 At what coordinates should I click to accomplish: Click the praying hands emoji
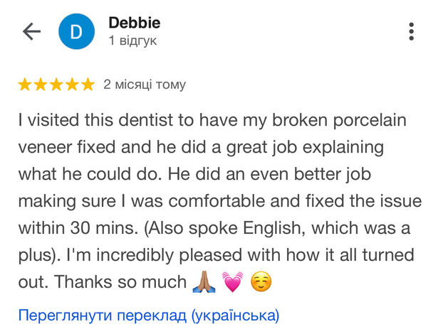(x=204, y=281)
